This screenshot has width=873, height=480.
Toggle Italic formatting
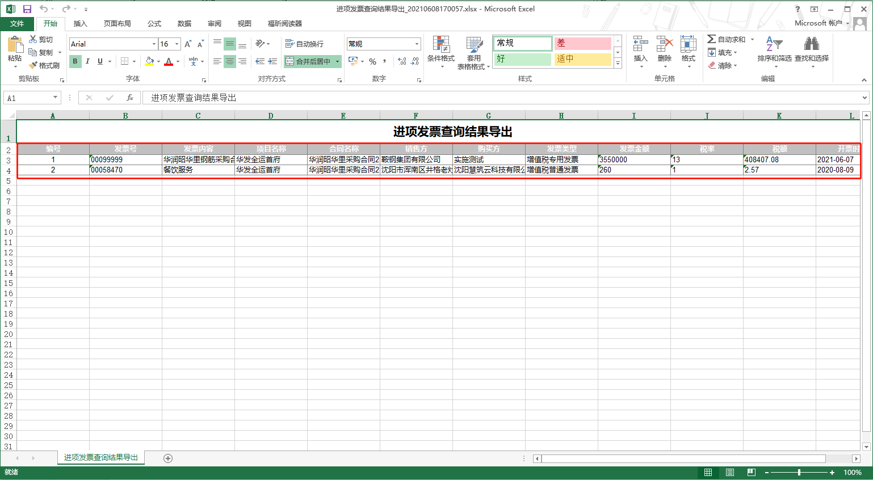tap(87, 61)
